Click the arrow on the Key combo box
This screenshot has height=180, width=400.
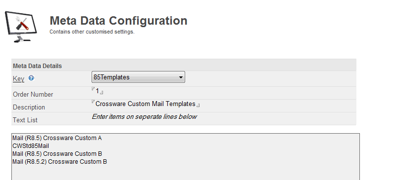pyautogui.click(x=181, y=77)
